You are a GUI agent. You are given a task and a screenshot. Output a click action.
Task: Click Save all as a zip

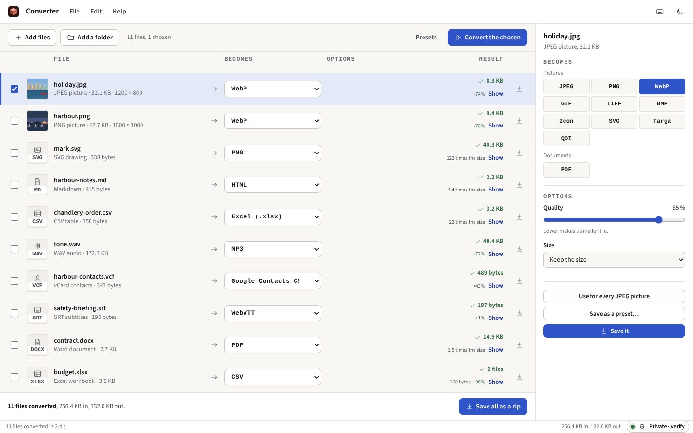(x=493, y=407)
